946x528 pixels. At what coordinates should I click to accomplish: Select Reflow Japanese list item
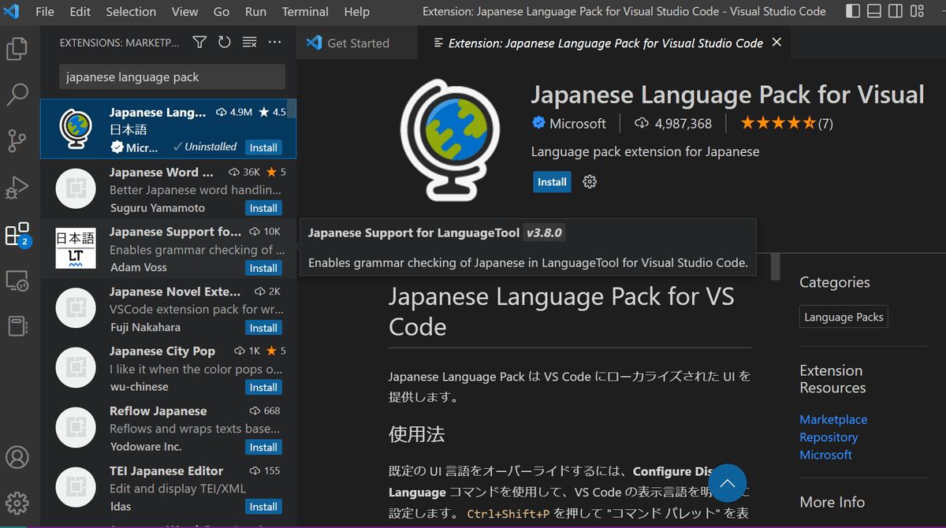tap(169, 429)
